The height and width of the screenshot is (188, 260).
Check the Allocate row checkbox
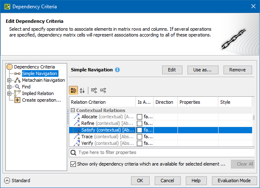pyautogui.click(x=139, y=117)
